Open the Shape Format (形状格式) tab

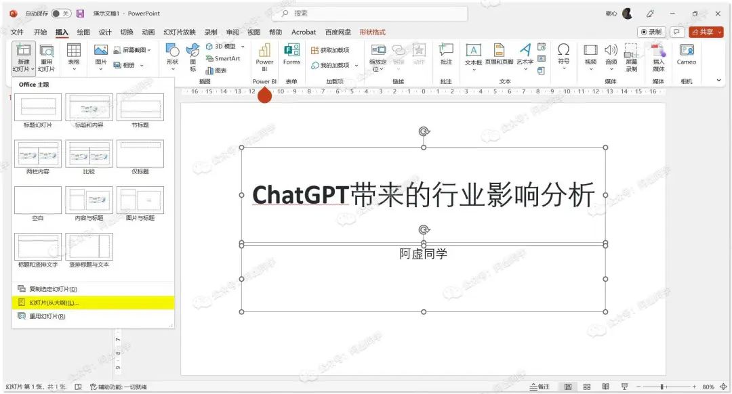tap(372, 32)
